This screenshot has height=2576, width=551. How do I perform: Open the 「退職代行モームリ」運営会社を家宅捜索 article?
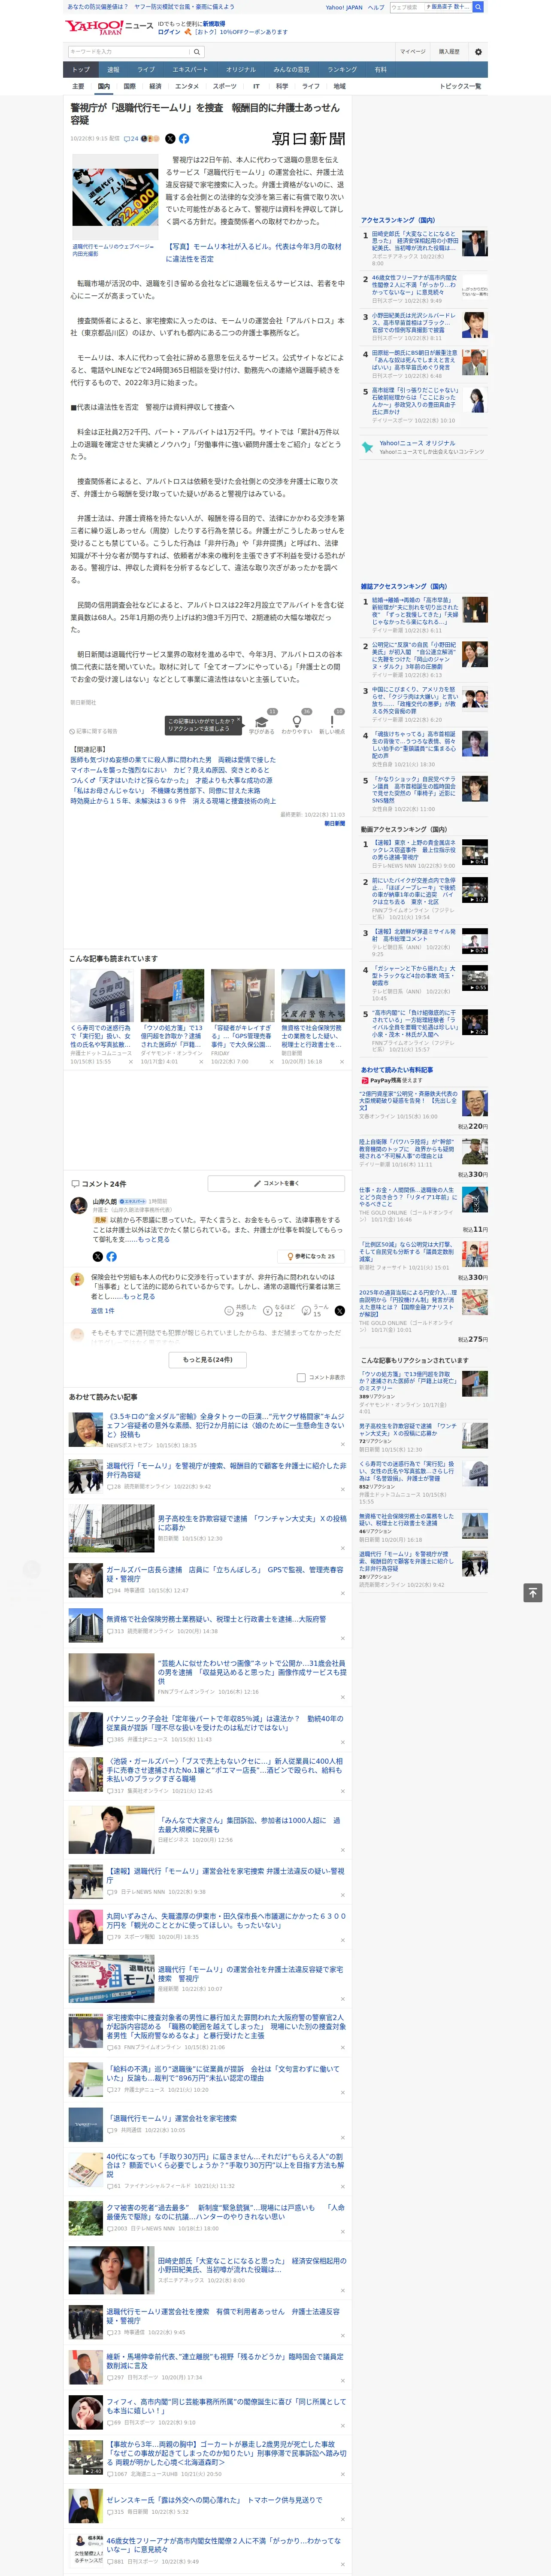pos(172,2118)
